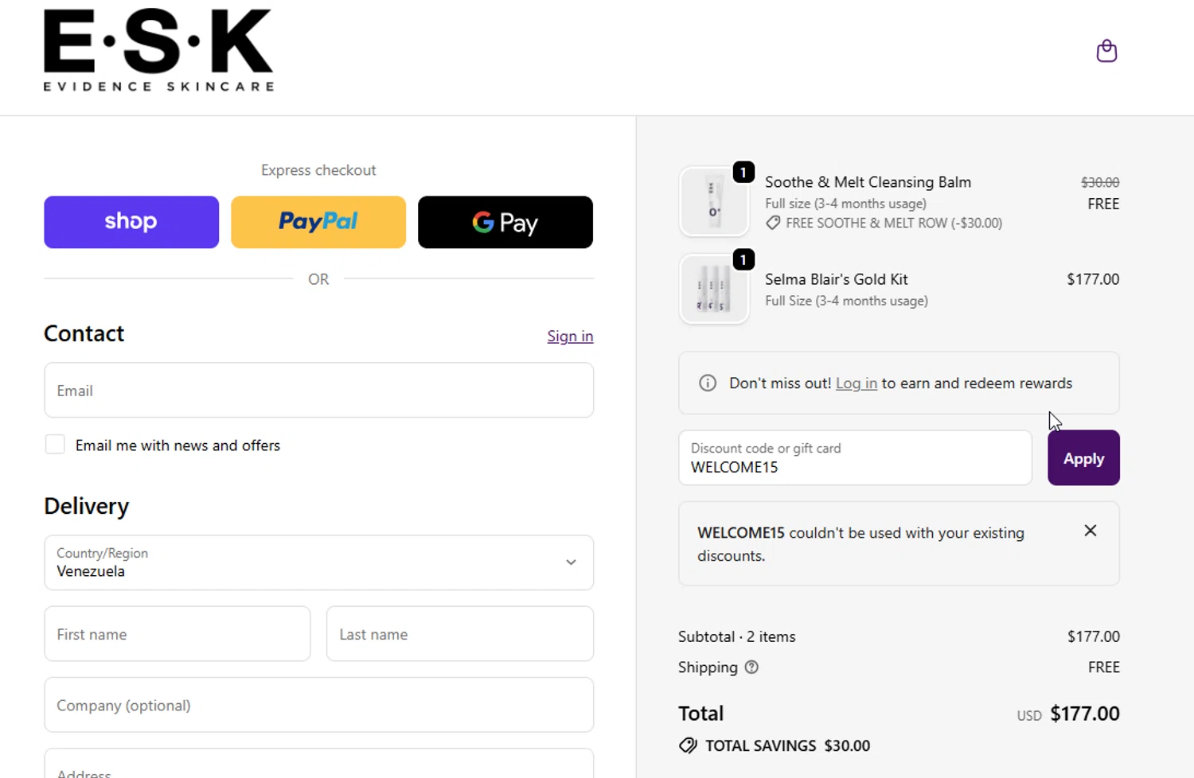Apply the discount code
This screenshot has height=778, width=1194.
tap(1083, 458)
